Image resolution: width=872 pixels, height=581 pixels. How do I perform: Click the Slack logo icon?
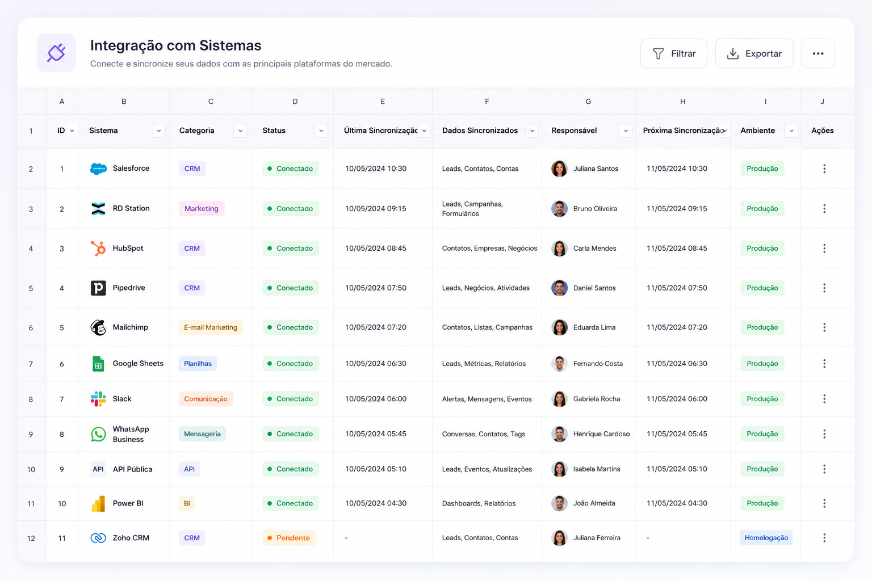pos(98,399)
